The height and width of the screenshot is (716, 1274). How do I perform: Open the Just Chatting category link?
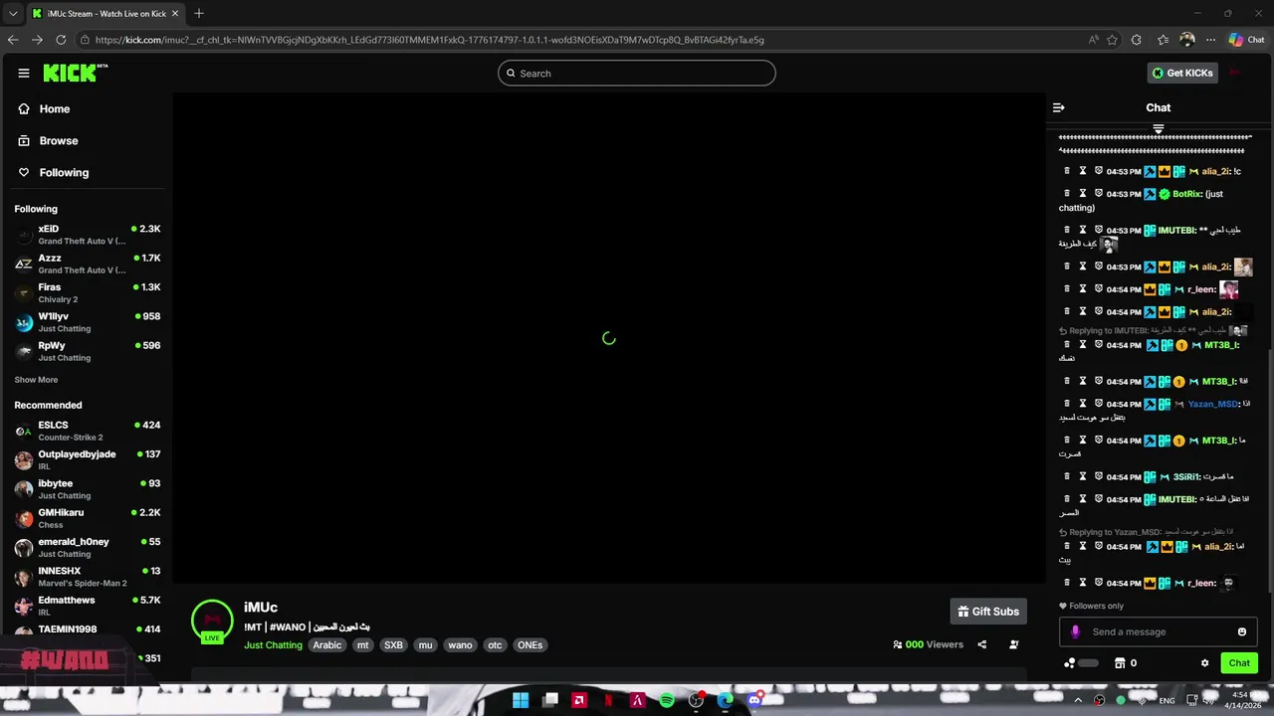pyautogui.click(x=273, y=645)
